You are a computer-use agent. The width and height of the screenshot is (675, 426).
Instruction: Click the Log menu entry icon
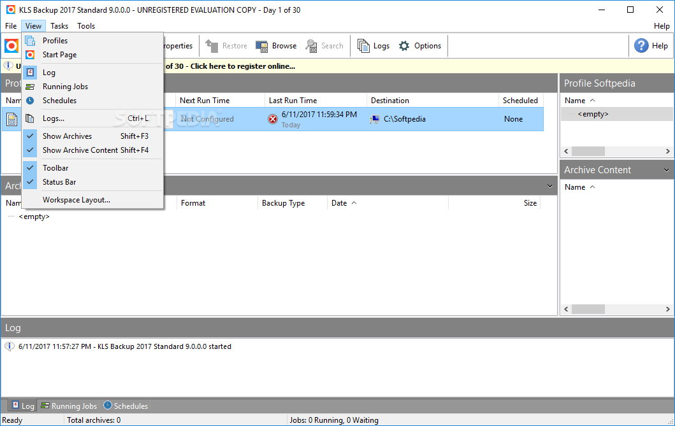(x=30, y=72)
